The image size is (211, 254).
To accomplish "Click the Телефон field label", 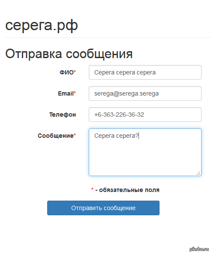I will [x=63, y=115].
